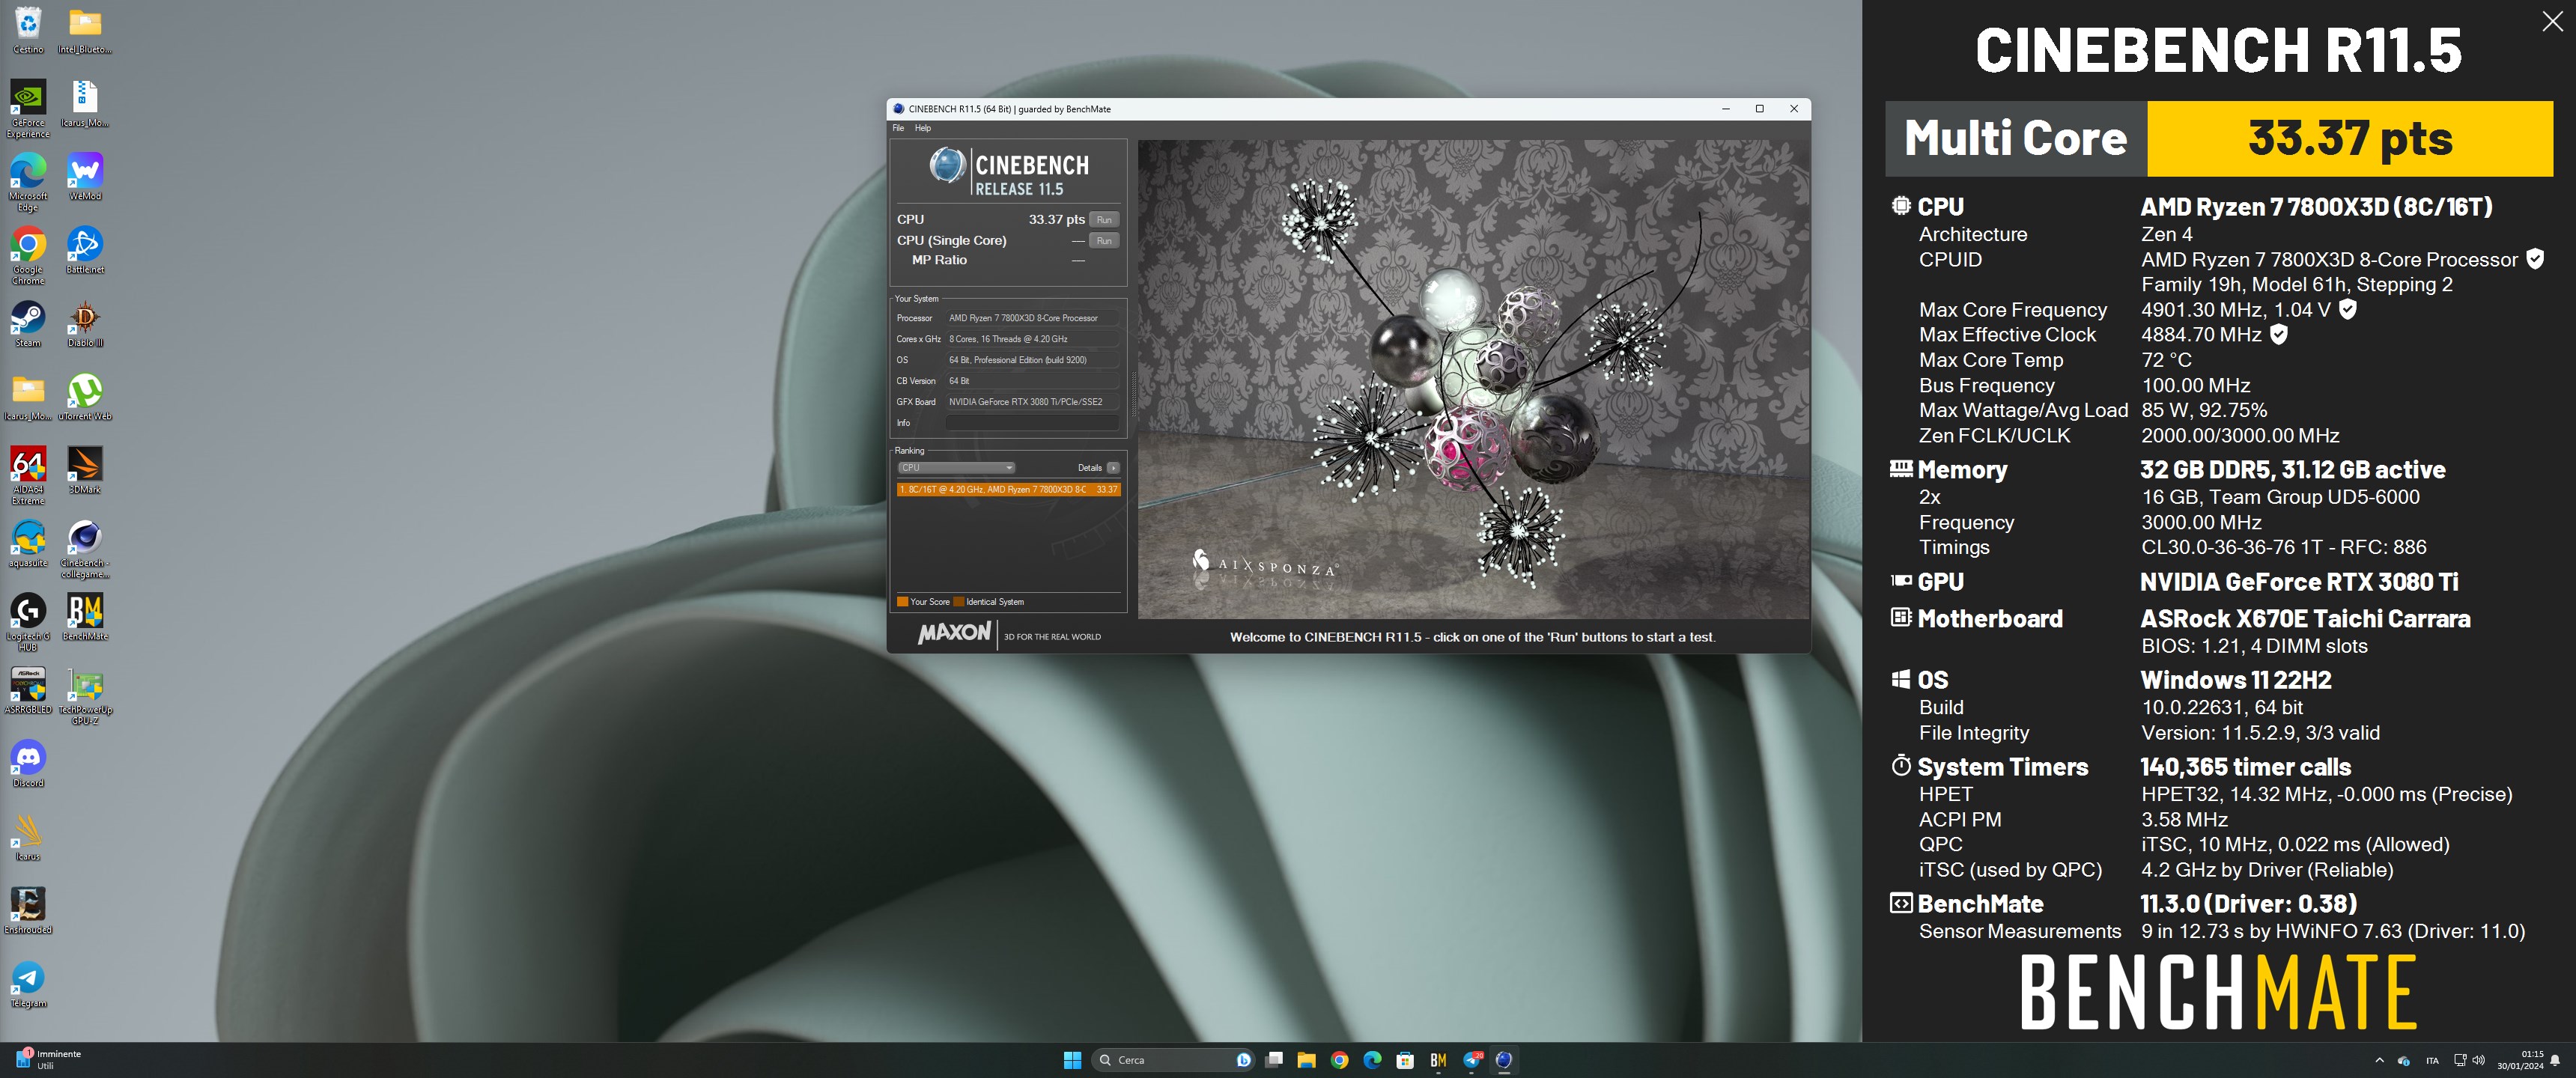Image resolution: width=2576 pixels, height=1078 pixels.
Task: Click the rendered scene preview image
Action: 1473,379
